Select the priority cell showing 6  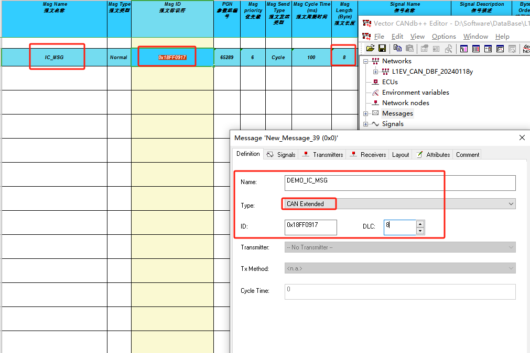pos(253,58)
